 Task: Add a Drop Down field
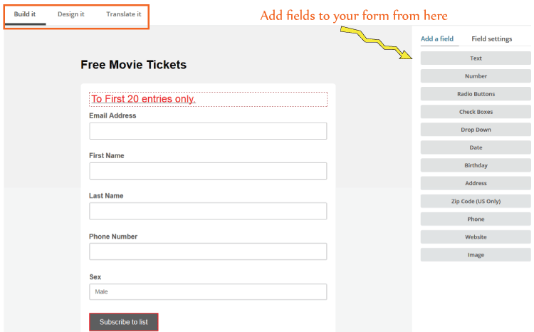coord(476,130)
